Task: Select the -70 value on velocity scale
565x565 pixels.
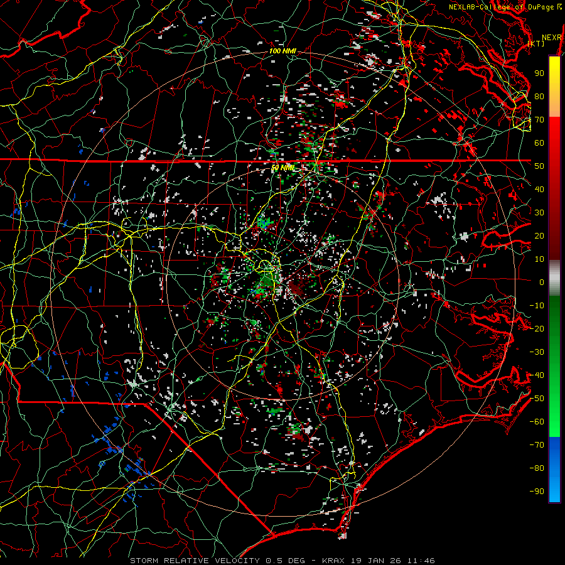Action: (x=537, y=445)
